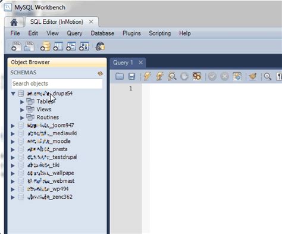Open the Plugins menu
Screen dimensions: 282x234
point(131,33)
